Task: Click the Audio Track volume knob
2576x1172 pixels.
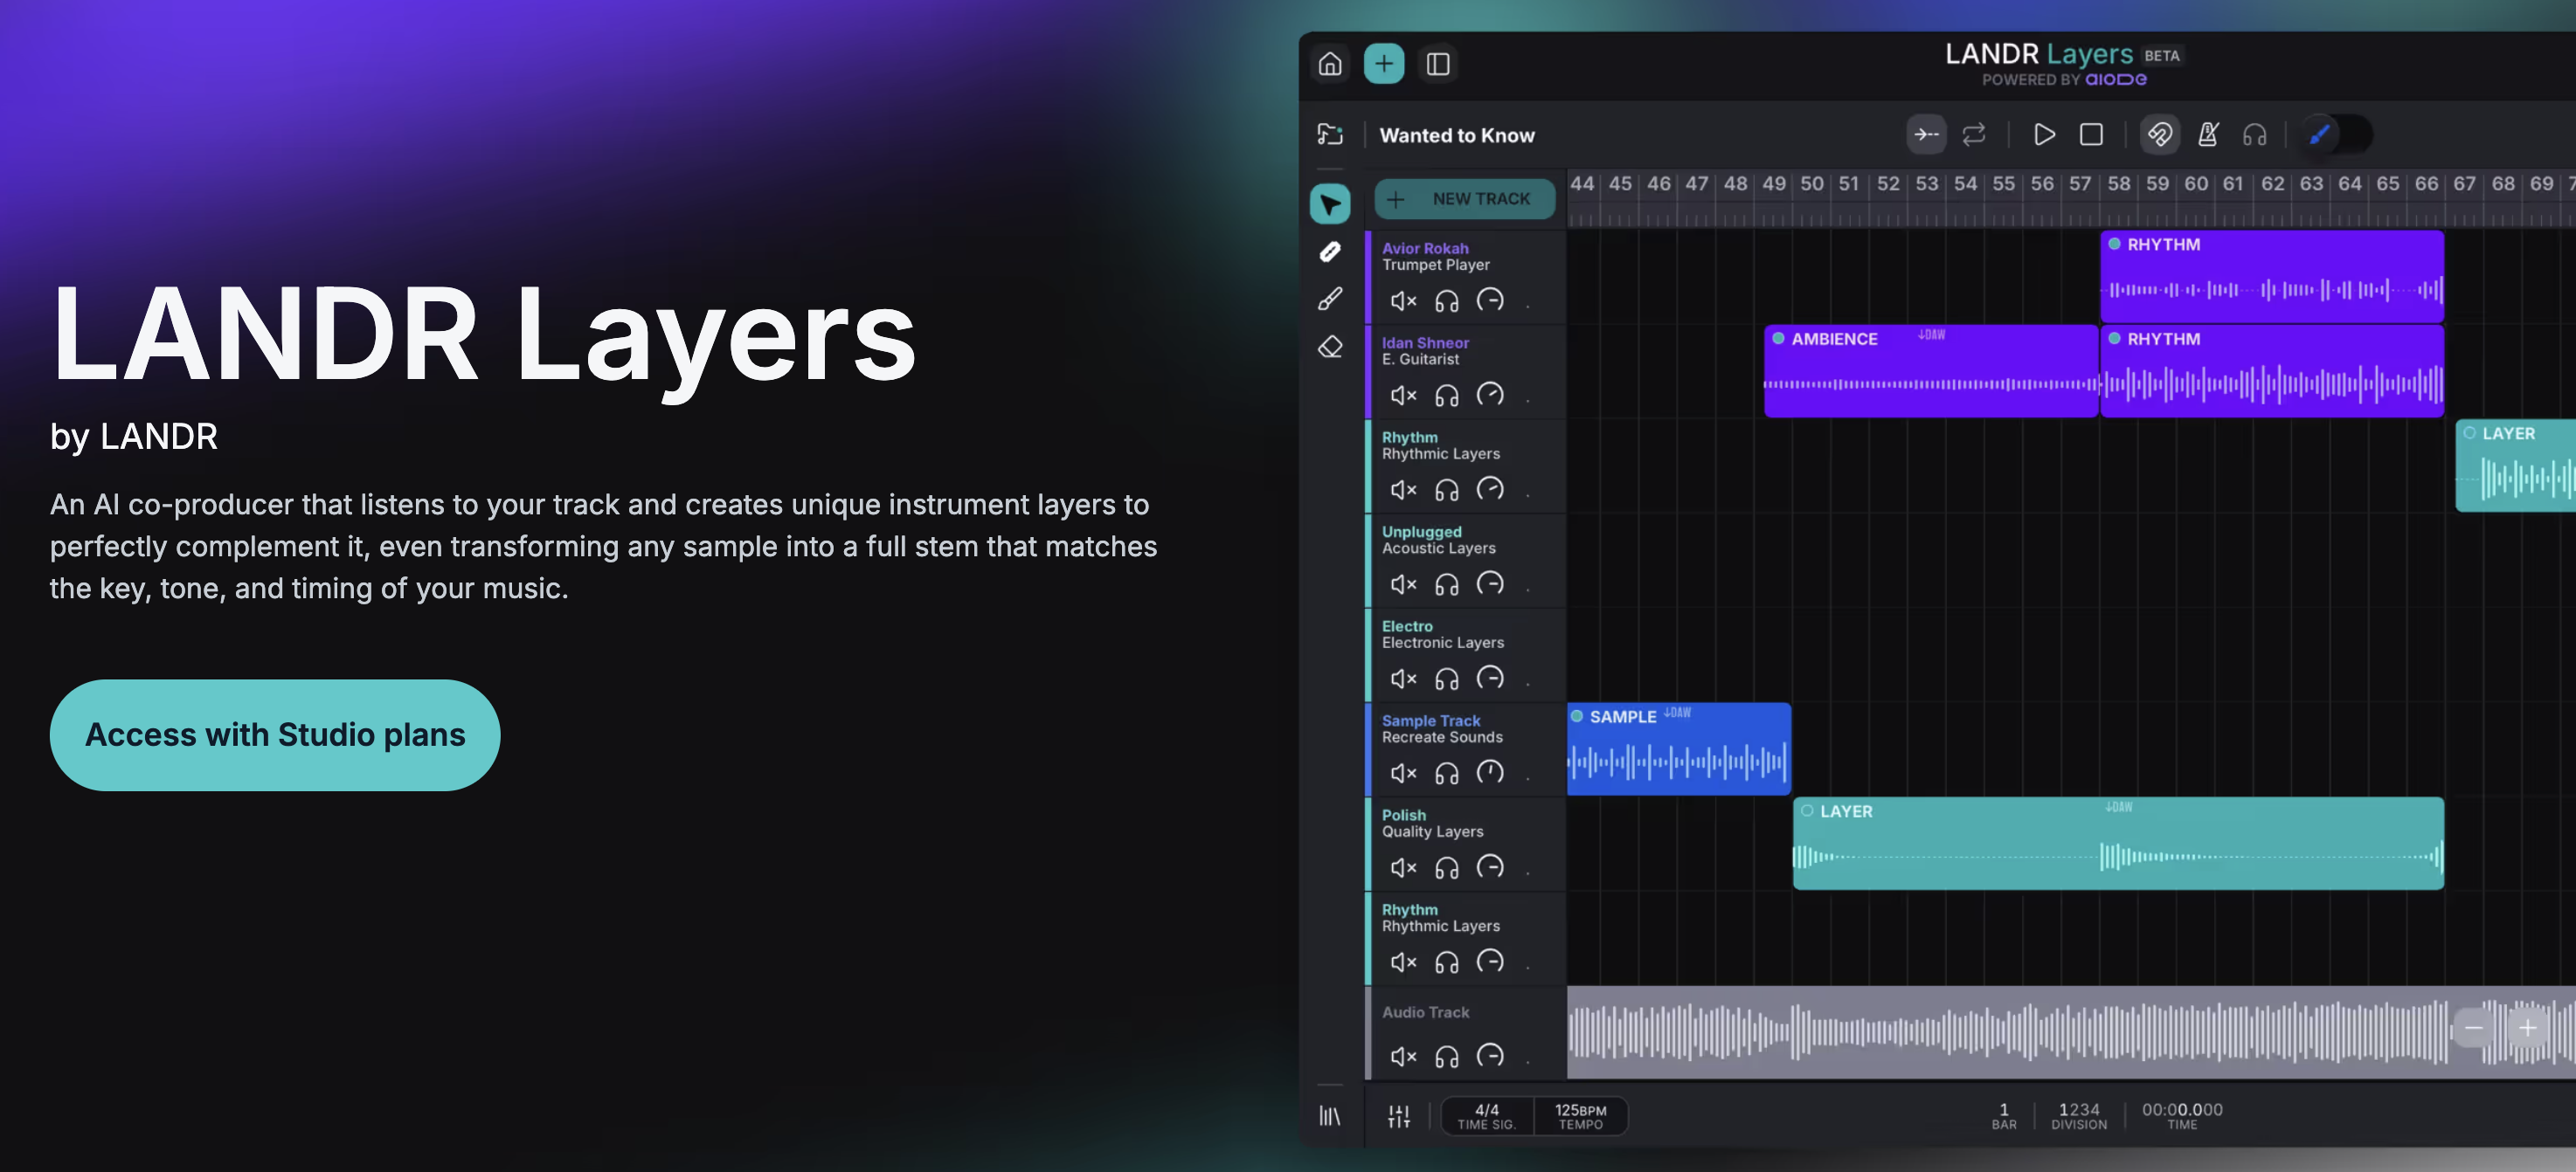Action: tap(1491, 1056)
